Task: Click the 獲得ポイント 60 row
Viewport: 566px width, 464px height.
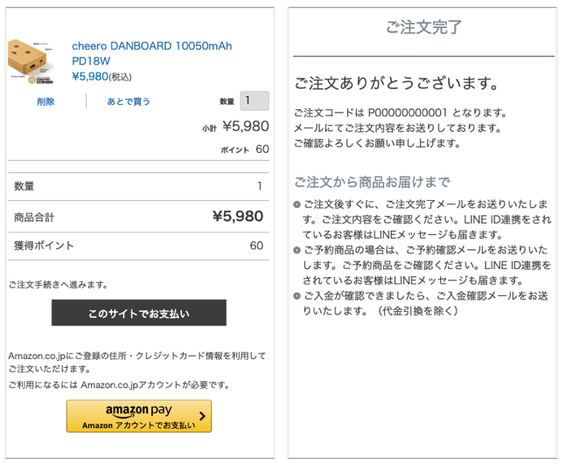Action: click(x=138, y=246)
